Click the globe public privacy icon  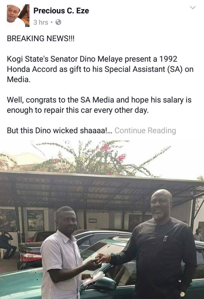[x=58, y=22]
